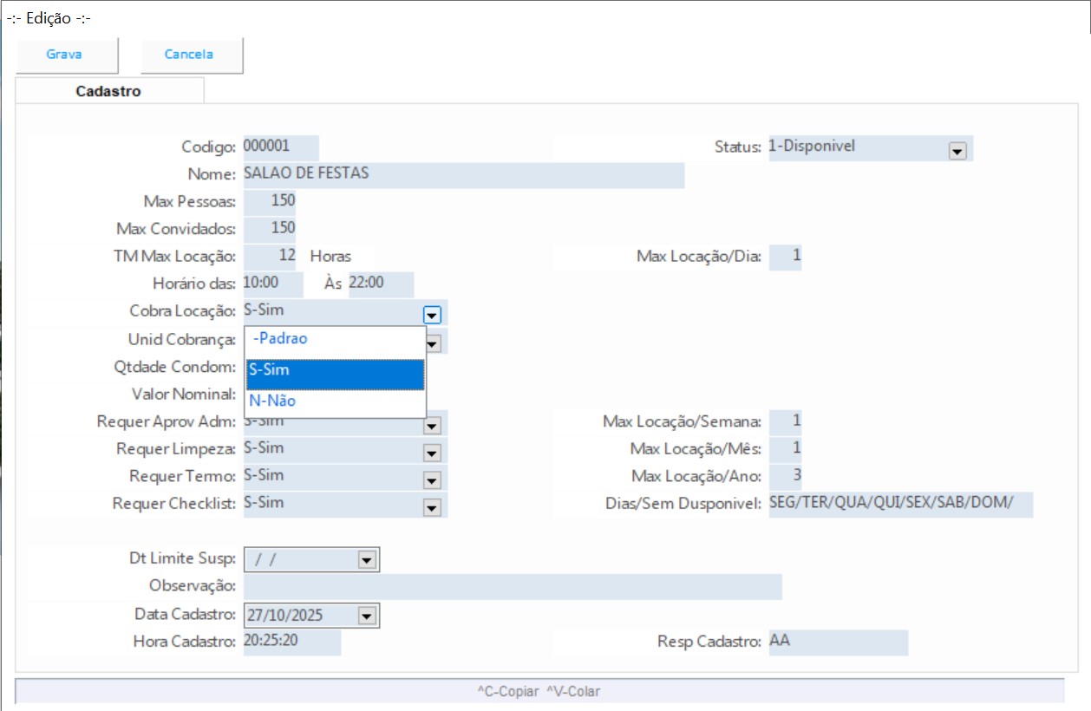1091x711 pixels.
Task: Click the Dias/Sem Dusponivel field
Action: click(899, 504)
